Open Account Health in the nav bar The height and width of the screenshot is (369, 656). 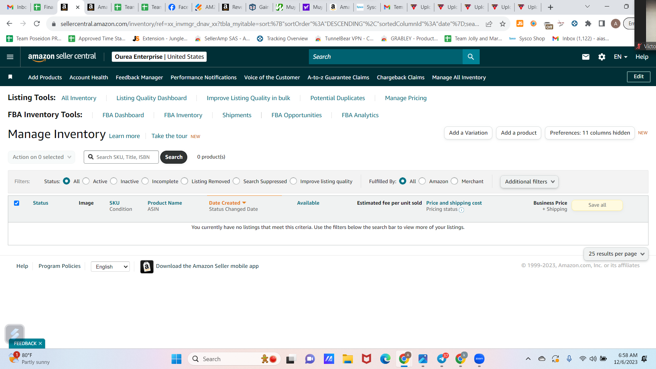89,78
